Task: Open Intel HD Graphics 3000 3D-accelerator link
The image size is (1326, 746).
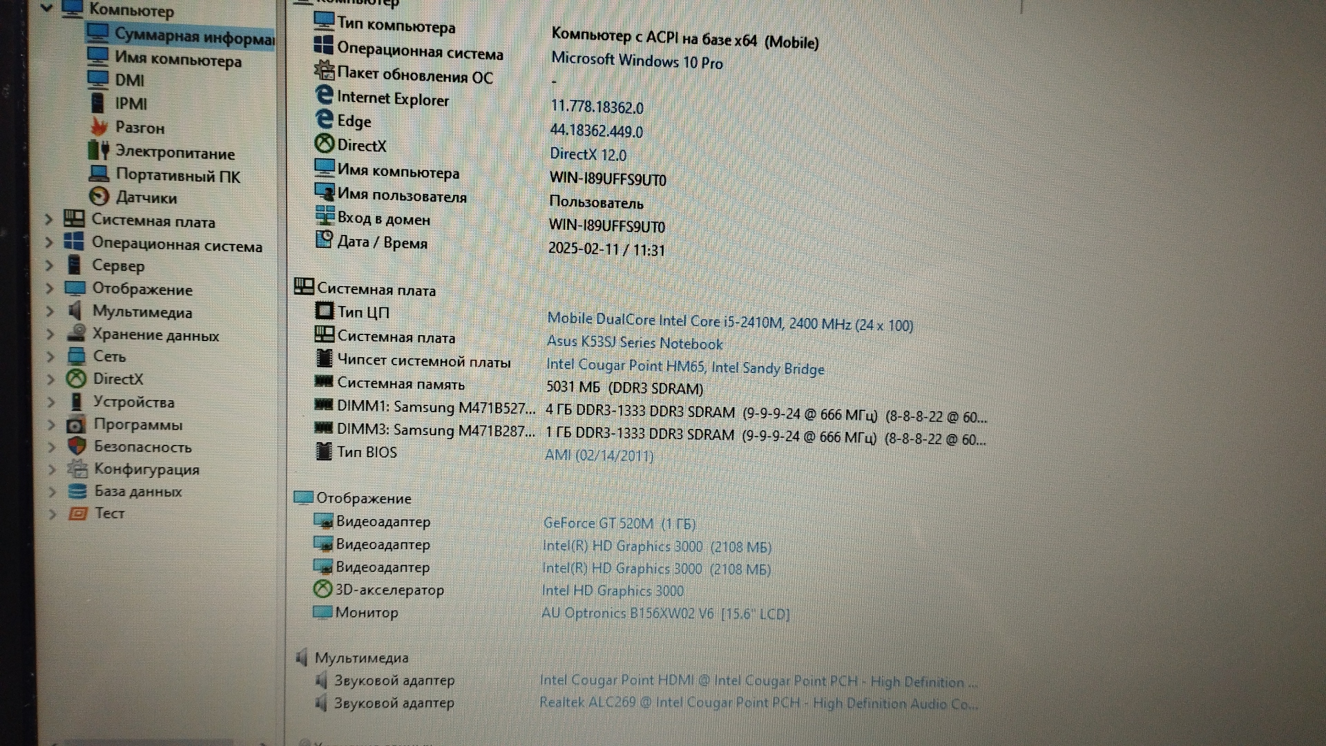Action: click(613, 591)
